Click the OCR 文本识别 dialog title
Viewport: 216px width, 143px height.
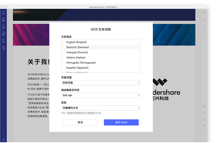101,29
